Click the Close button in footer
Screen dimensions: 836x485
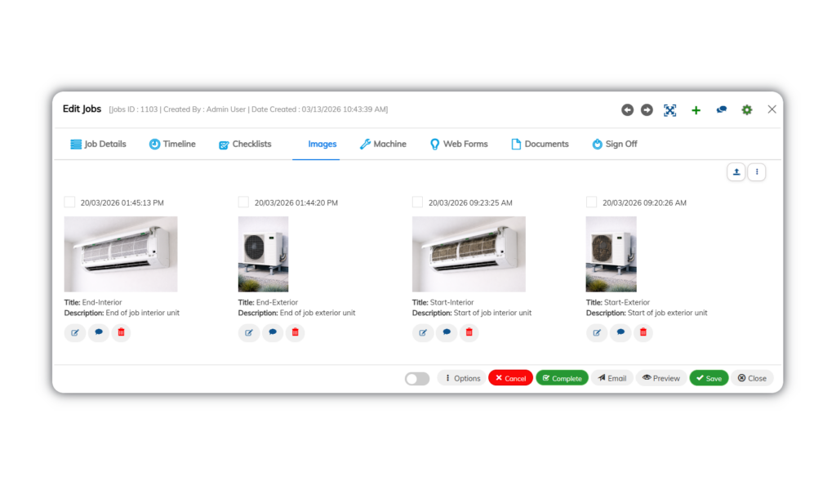[x=752, y=378]
